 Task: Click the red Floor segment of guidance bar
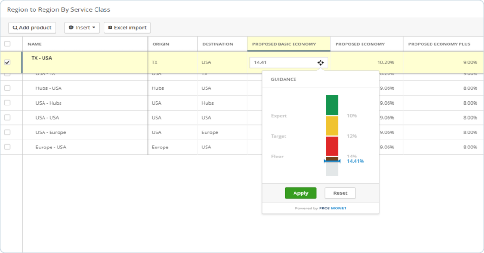[x=332, y=146]
